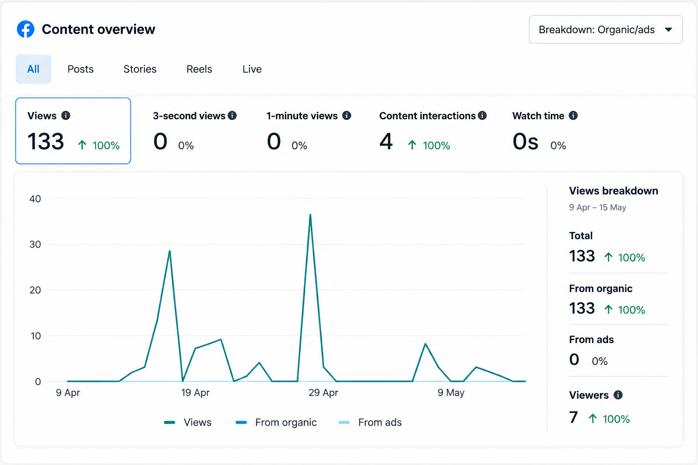This screenshot has width=698, height=465.
Task: Select the Stories tab
Action: click(140, 69)
